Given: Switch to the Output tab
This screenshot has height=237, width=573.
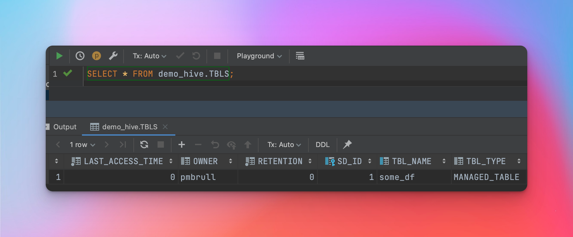Looking at the screenshot, I should point(64,127).
